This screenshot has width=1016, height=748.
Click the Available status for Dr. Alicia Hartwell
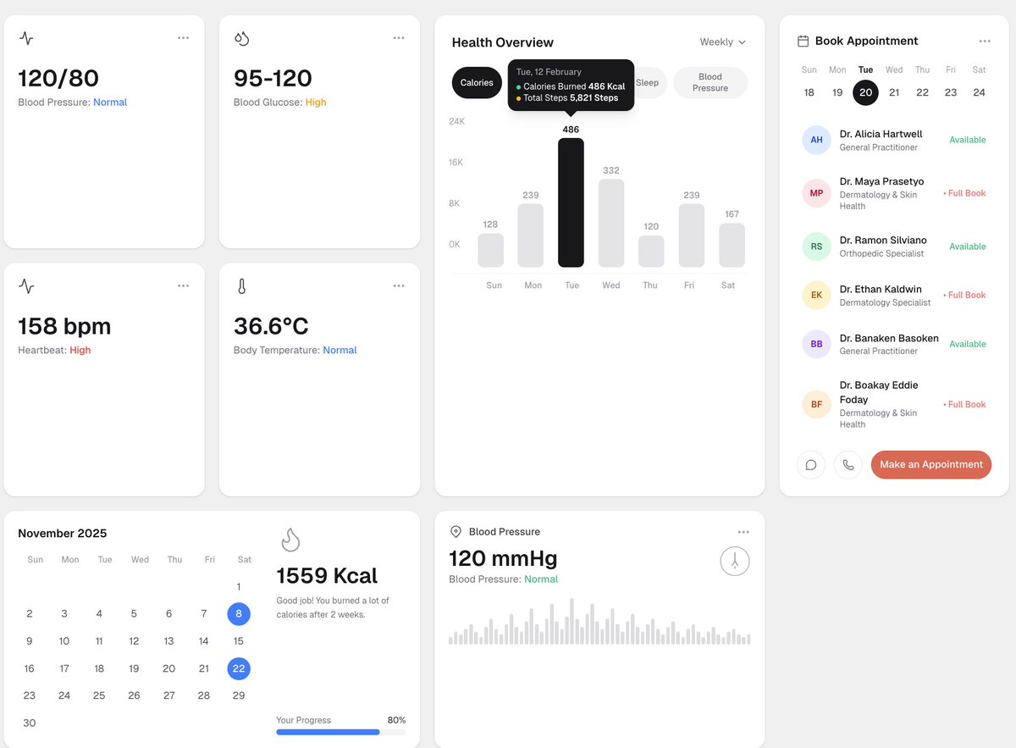pos(968,140)
